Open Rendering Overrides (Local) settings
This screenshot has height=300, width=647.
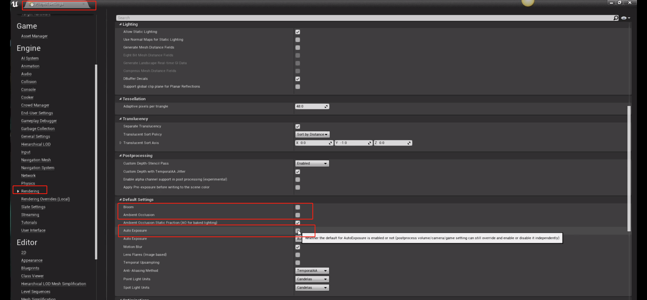(x=45, y=199)
